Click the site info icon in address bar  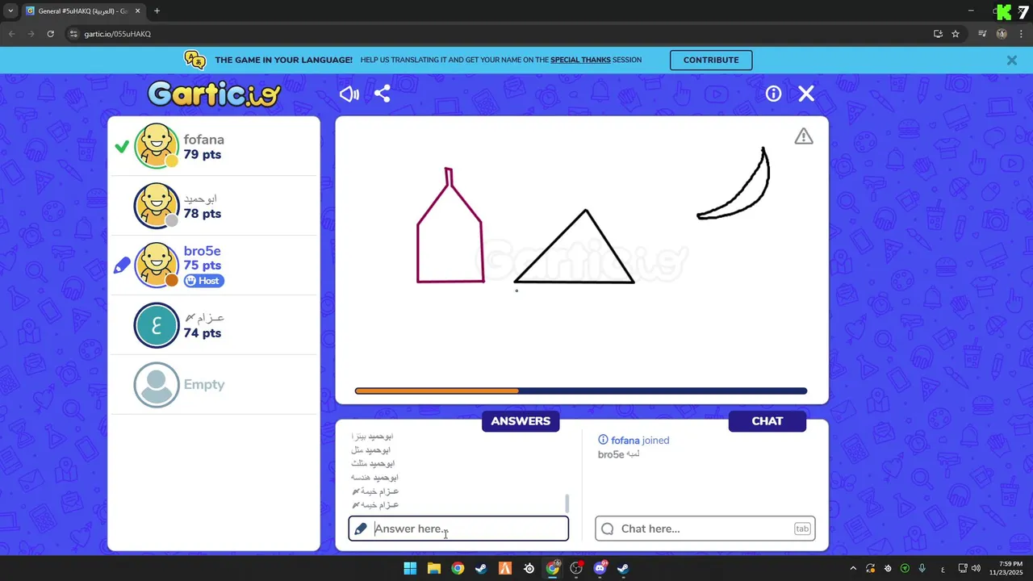73,34
